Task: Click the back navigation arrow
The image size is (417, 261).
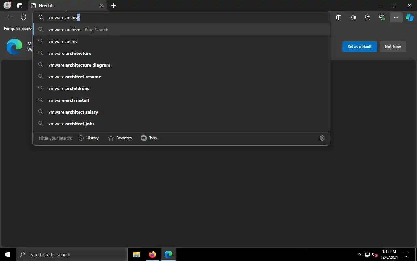Action: point(9,17)
